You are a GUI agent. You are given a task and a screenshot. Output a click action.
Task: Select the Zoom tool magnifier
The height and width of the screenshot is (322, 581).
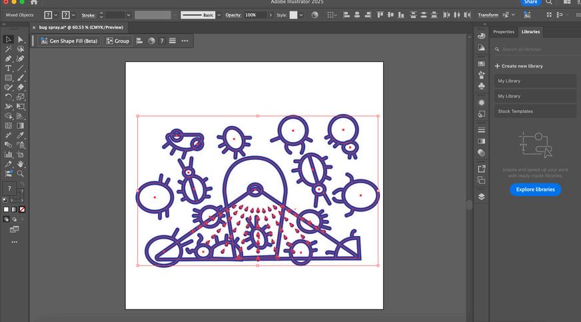[x=21, y=173]
